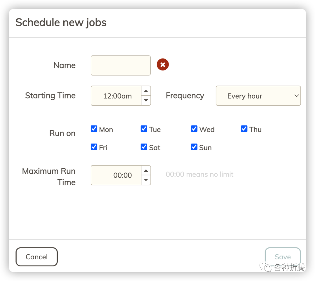The height and width of the screenshot is (281, 315).
Task: Increase Starting Time with the up arrow
Action: pyautogui.click(x=146, y=91)
